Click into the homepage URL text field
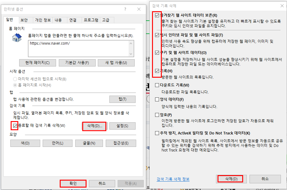 coord(79,49)
